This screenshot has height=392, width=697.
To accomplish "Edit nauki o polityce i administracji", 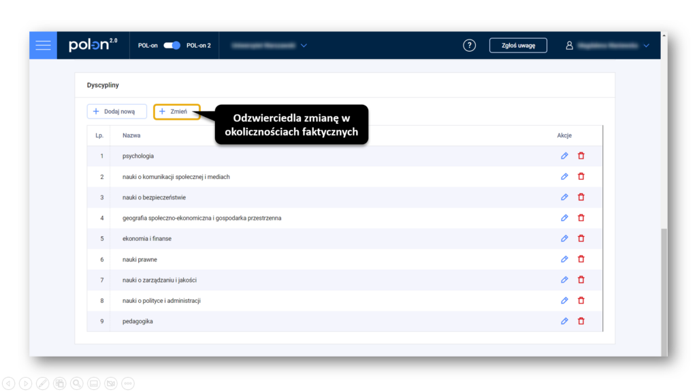I will [564, 300].
